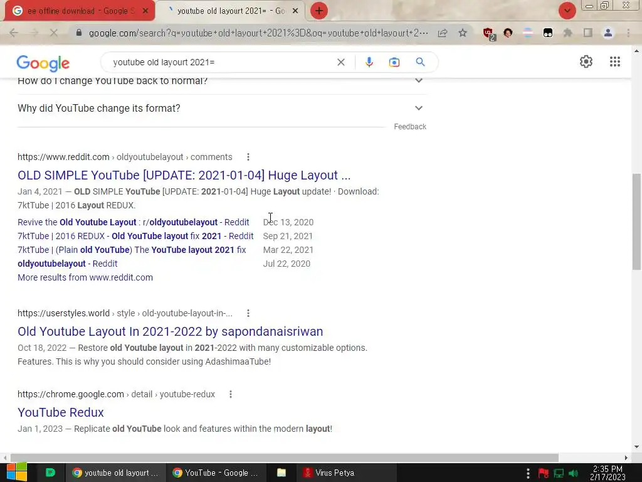Show hidden tray icons dots

coord(528,473)
